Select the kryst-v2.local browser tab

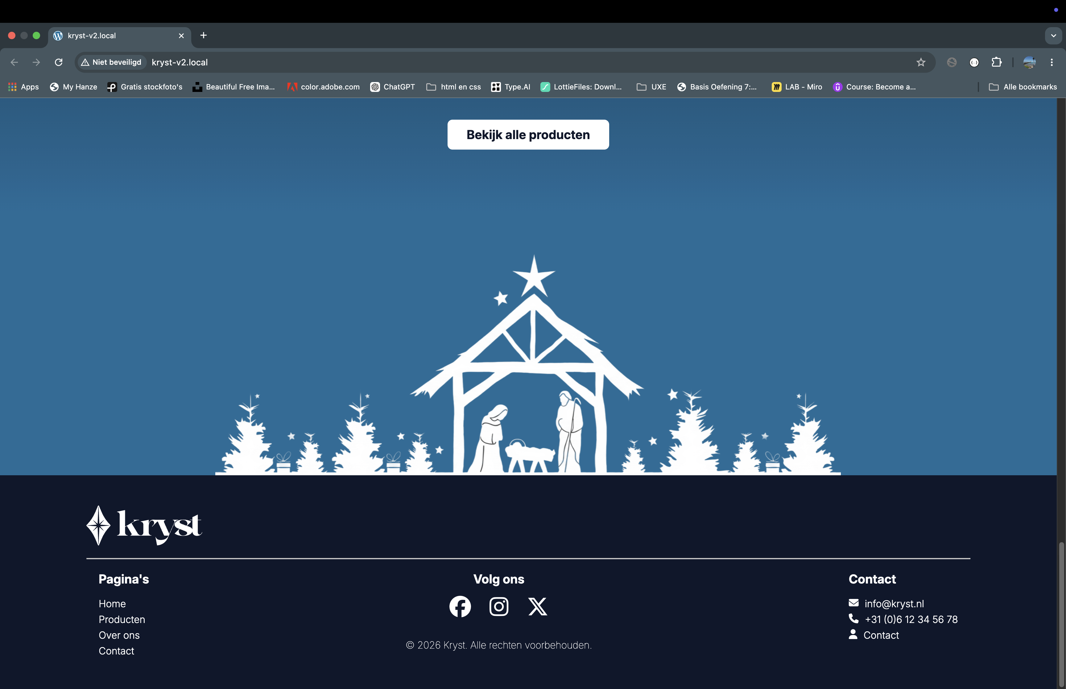tap(119, 36)
